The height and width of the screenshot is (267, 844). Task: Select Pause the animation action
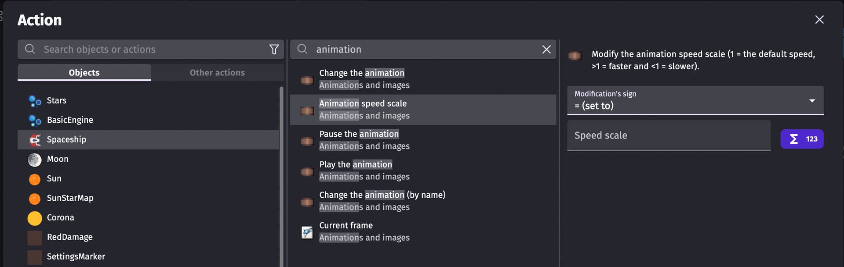click(423, 140)
